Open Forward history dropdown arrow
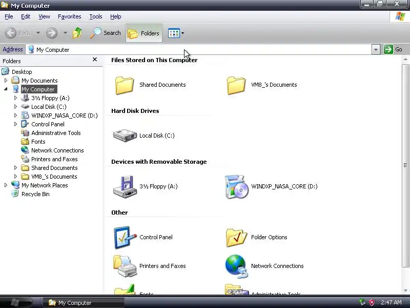Screen dimensions: 410x308 tap(65, 33)
